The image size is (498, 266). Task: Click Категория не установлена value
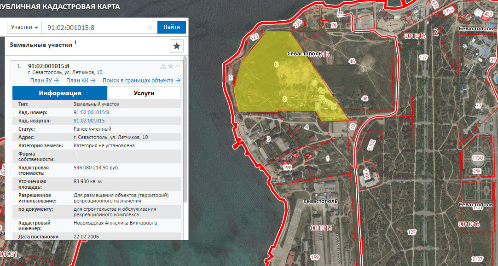104,145
